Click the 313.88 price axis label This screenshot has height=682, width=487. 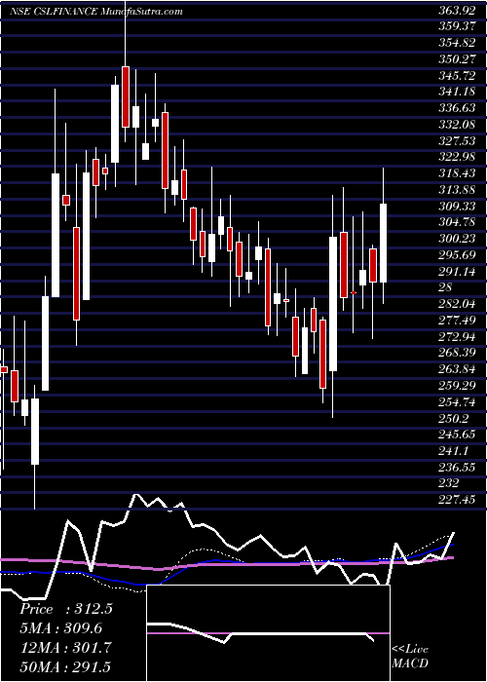point(456,190)
